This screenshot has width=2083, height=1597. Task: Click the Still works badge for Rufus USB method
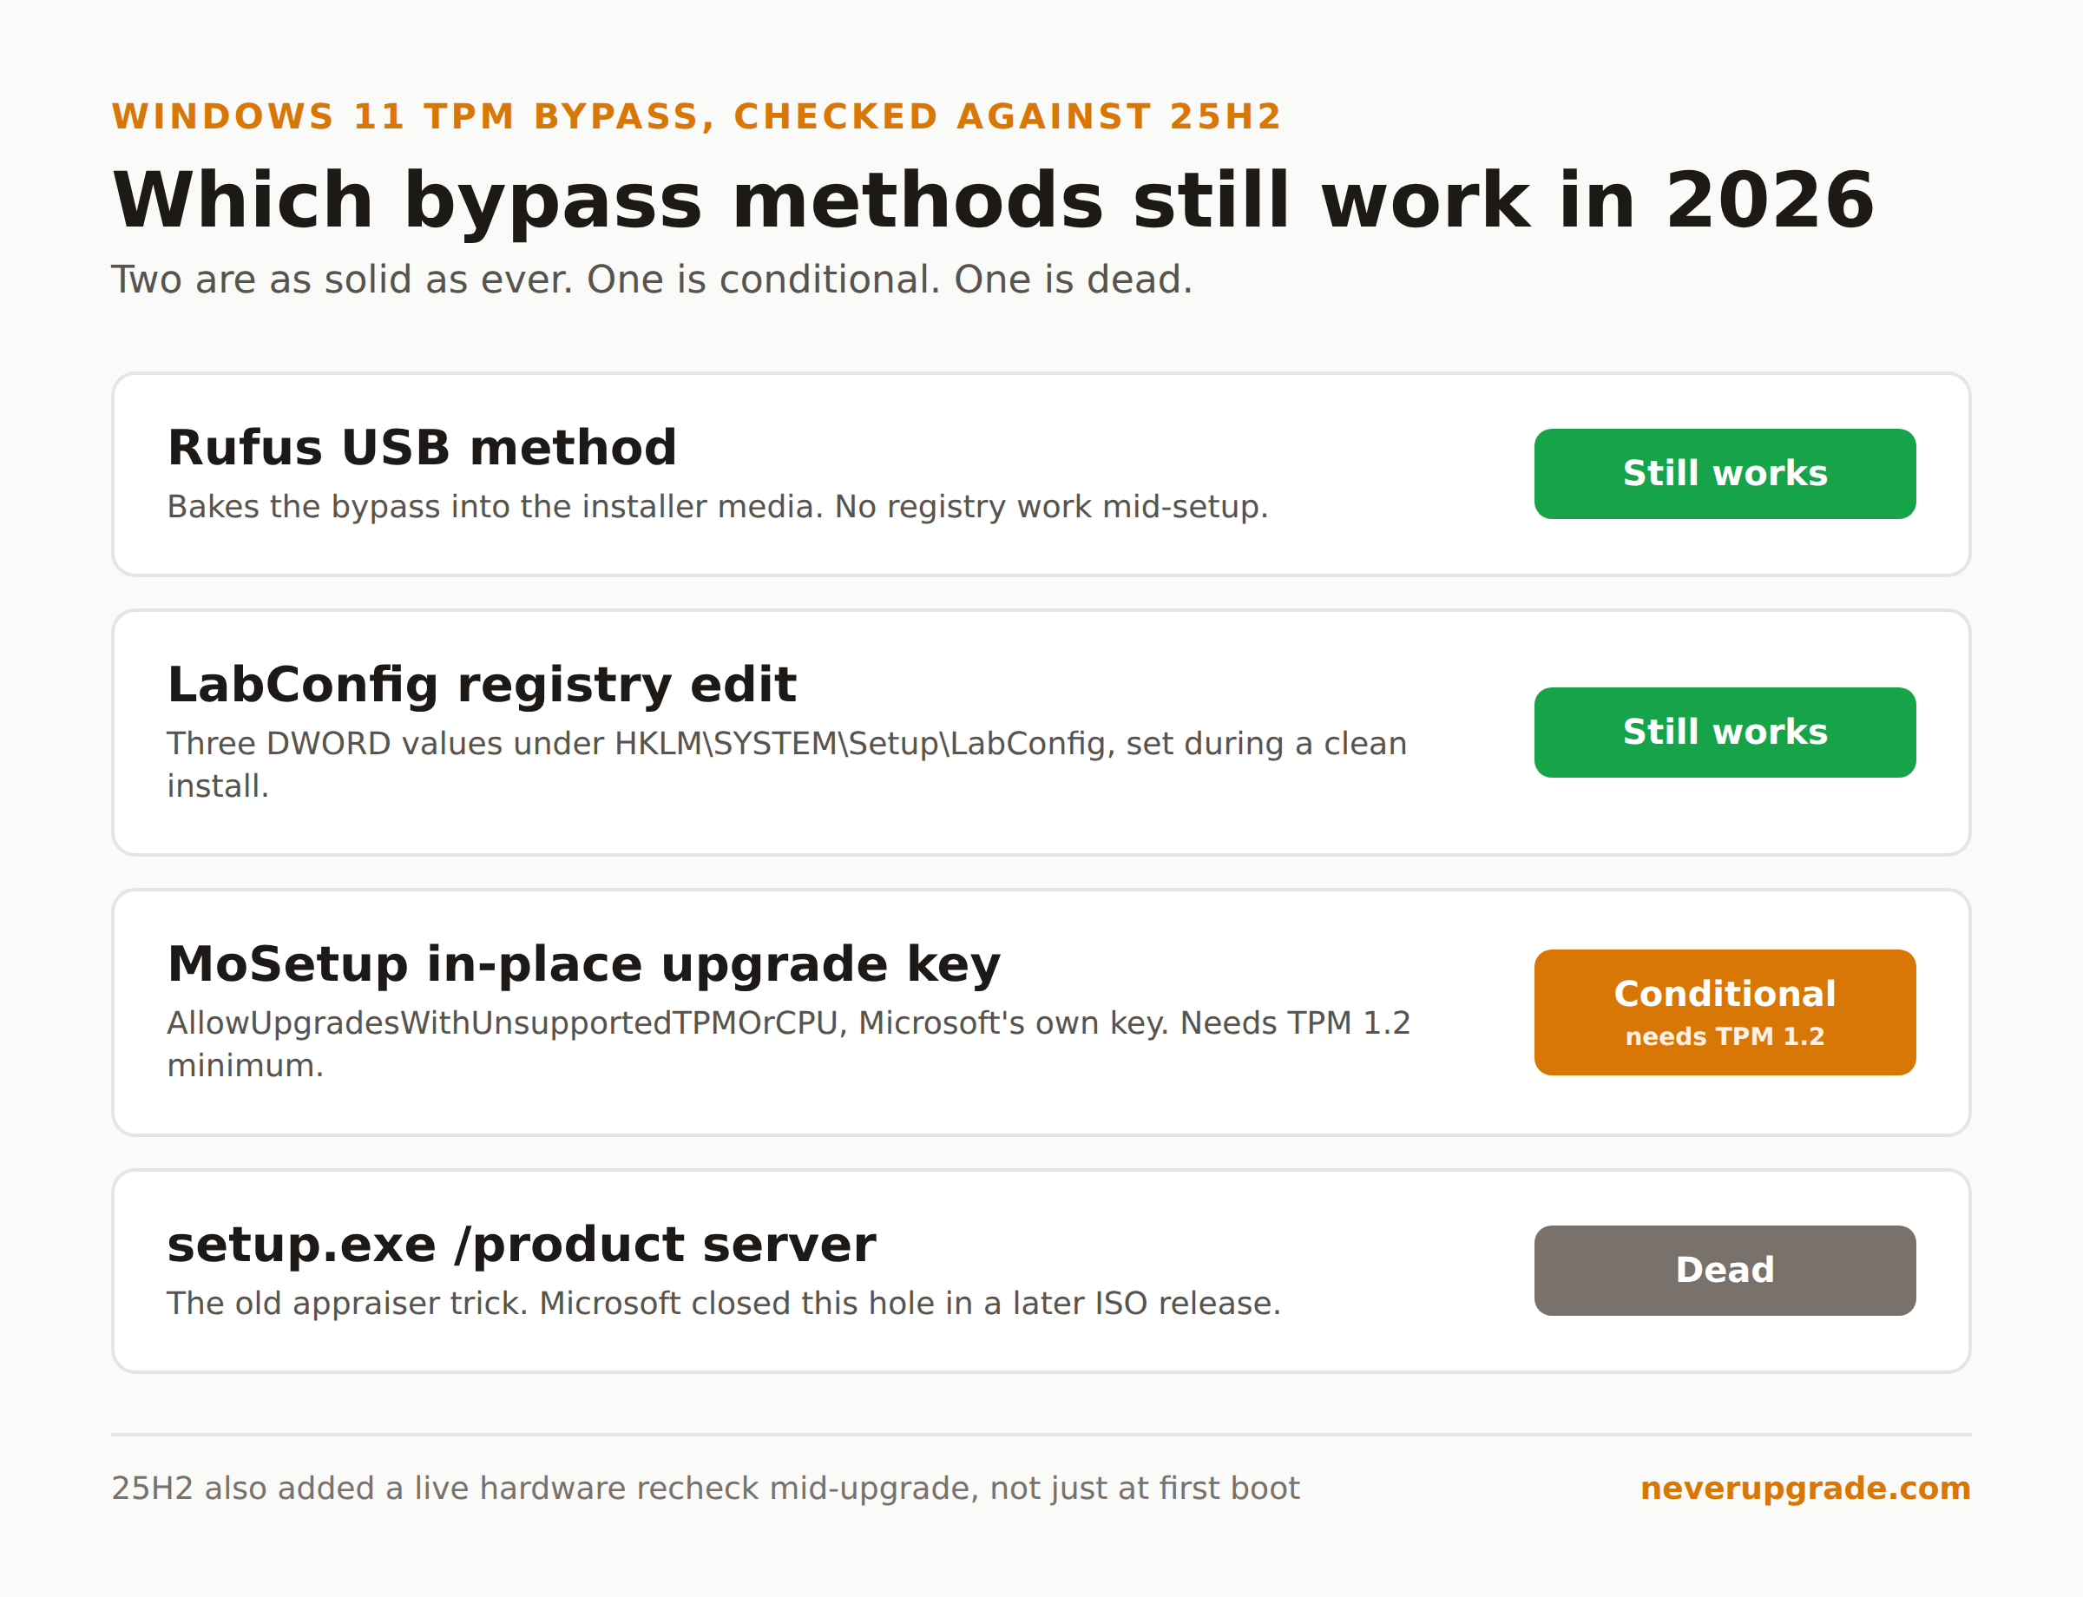coord(1725,473)
